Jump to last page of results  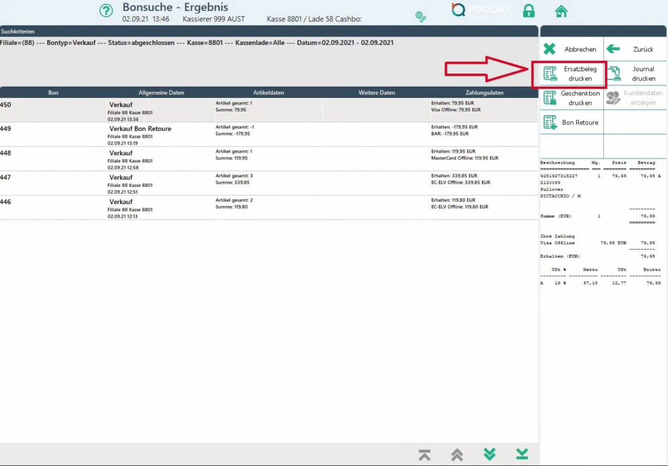[x=522, y=455]
